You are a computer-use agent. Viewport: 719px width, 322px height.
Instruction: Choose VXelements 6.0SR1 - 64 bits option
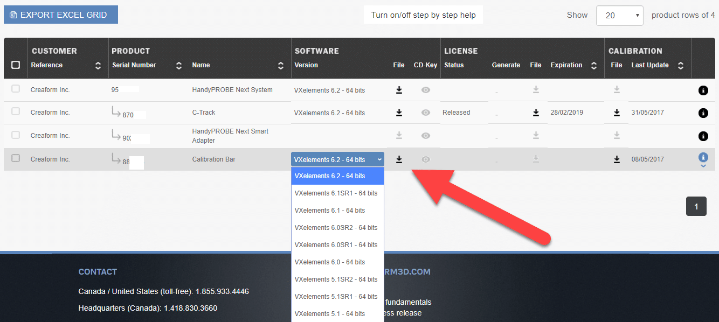[338, 245]
